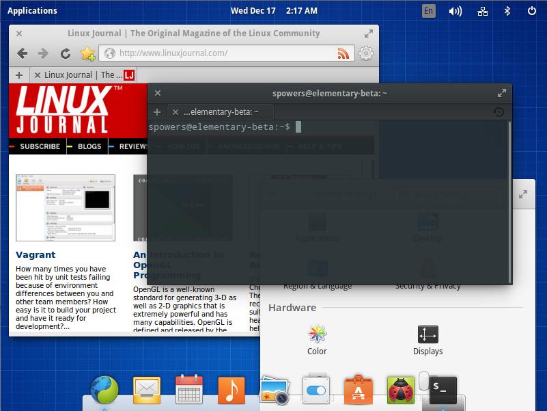Open the RSS feed icon in address bar

343,53
